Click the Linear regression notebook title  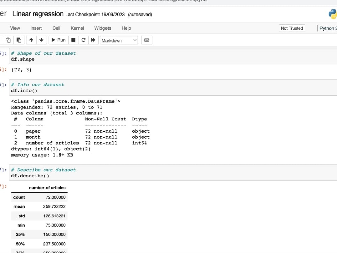[38, 14]
